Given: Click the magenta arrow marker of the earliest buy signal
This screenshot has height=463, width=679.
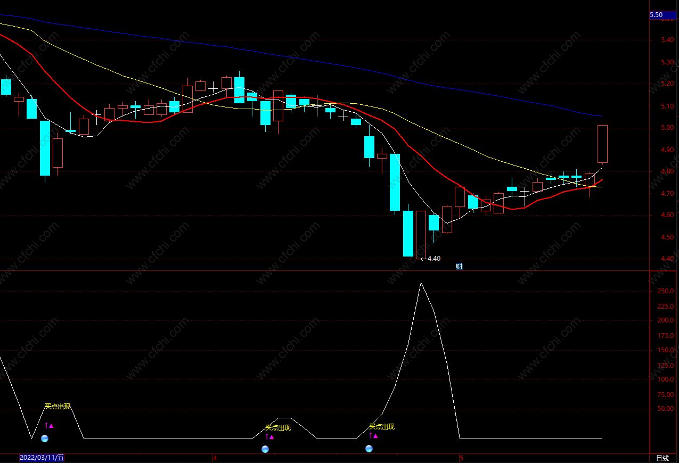Looking at the screenshot, I should (x=48, y=426).
